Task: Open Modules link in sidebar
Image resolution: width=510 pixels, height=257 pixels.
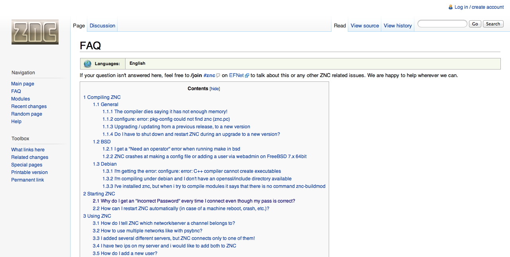Action: (x=20, y=99)
